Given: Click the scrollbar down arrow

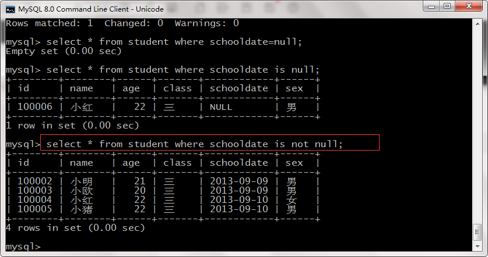Looking at the screenshot, I should pos(478,247).
